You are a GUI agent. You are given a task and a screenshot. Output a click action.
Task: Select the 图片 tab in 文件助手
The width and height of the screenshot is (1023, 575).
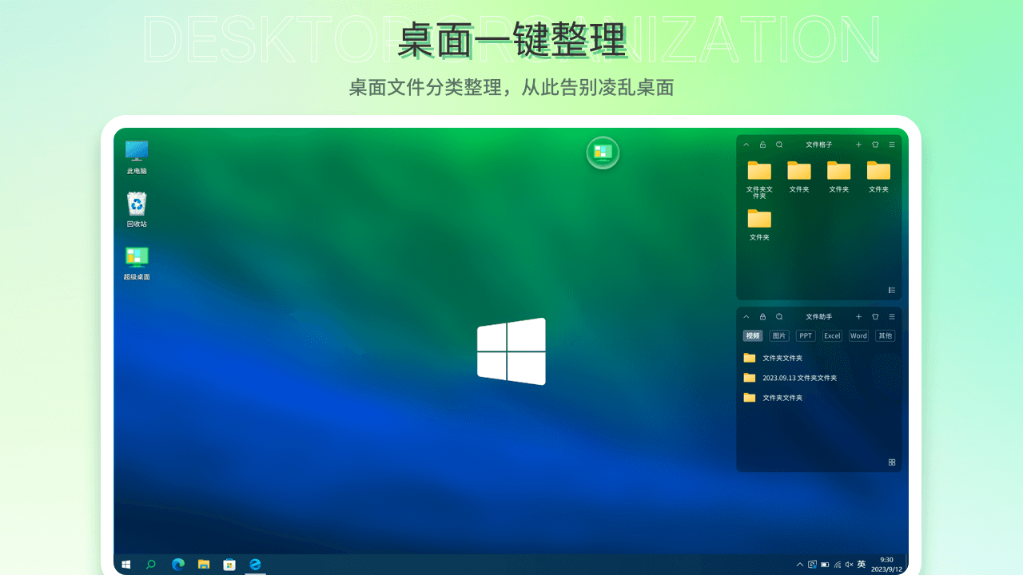tap(779, 335)
